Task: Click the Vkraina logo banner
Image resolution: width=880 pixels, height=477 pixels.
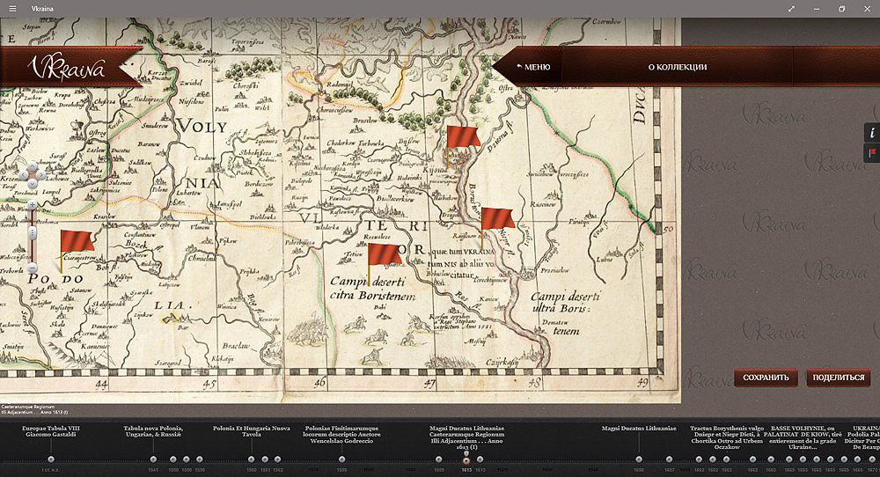Action: tap(70, 68)
